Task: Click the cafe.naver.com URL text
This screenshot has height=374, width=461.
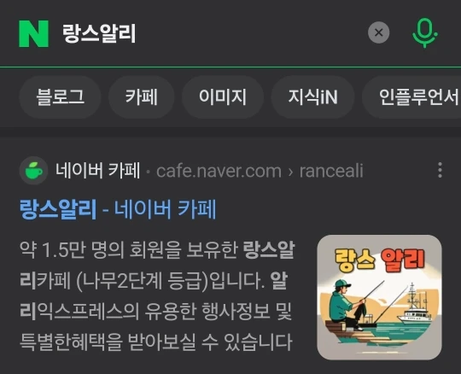Action: pyautogui.click(x=219, y=171)
